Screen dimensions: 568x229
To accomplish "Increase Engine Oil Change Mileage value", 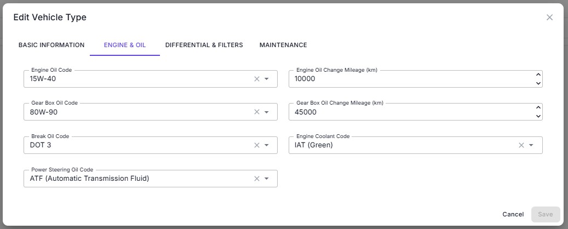I will (x=538, y=75).
